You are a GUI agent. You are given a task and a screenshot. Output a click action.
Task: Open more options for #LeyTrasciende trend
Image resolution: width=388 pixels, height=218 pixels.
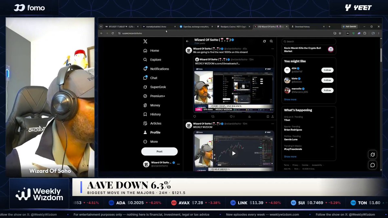pyautogui.click(x=332, y=146)
